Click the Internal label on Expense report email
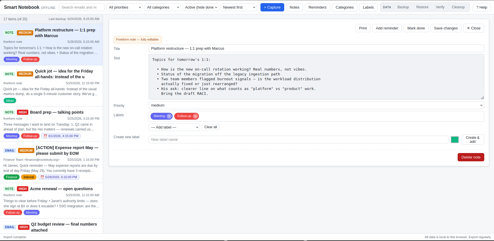 (x=29, y=177)
